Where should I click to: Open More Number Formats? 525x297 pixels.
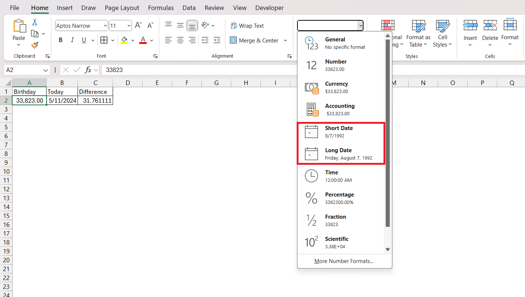pyautogui.click(x=344, y=261)
